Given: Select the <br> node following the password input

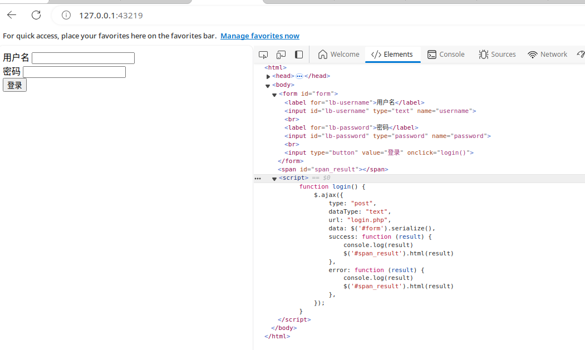Looking at the screenshot, I should tap(292, 145).
